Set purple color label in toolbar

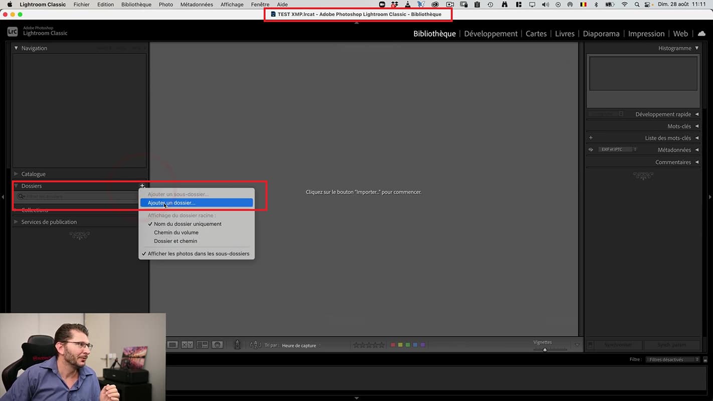[x=423, y=345]
